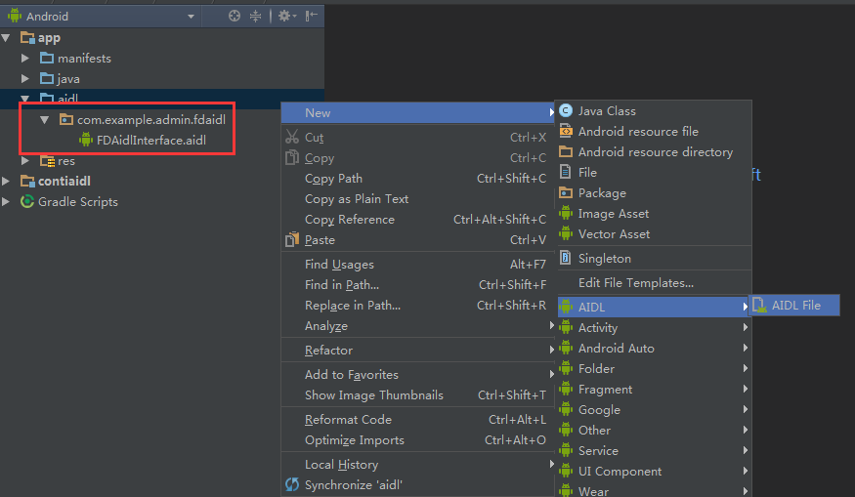The height and width of the screenshot is (497, 855).
Task: Select the contiaidl module row
Action: click(x=162, y=181)
